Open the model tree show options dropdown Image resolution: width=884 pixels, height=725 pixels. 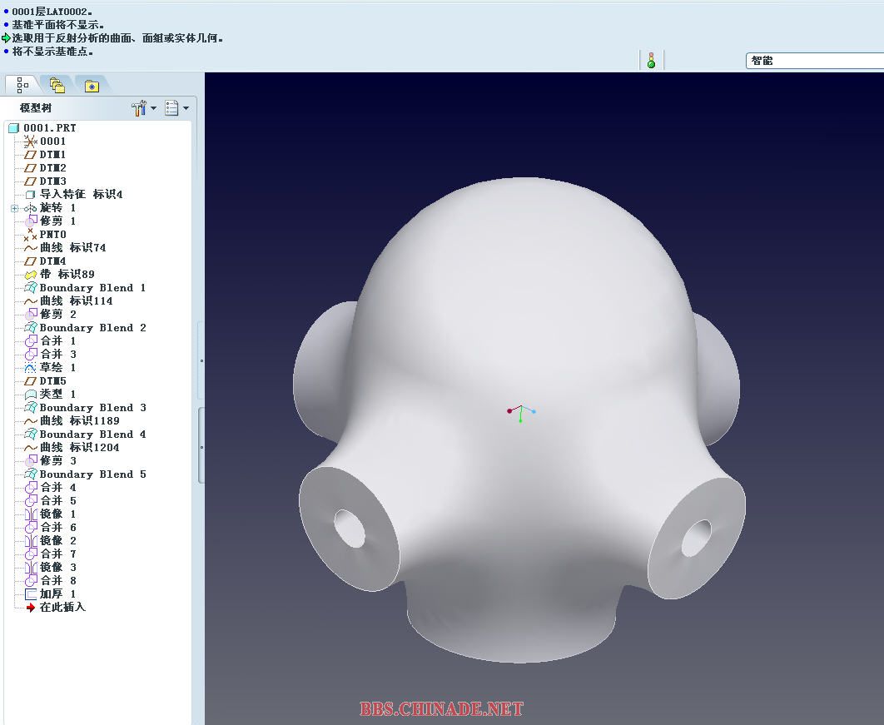tap(176, 108)
